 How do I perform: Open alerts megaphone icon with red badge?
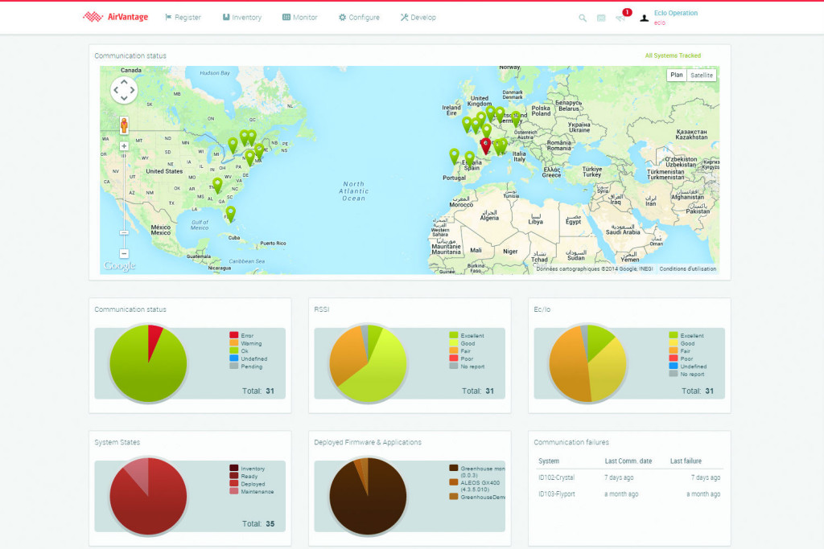tap(620, 18)
